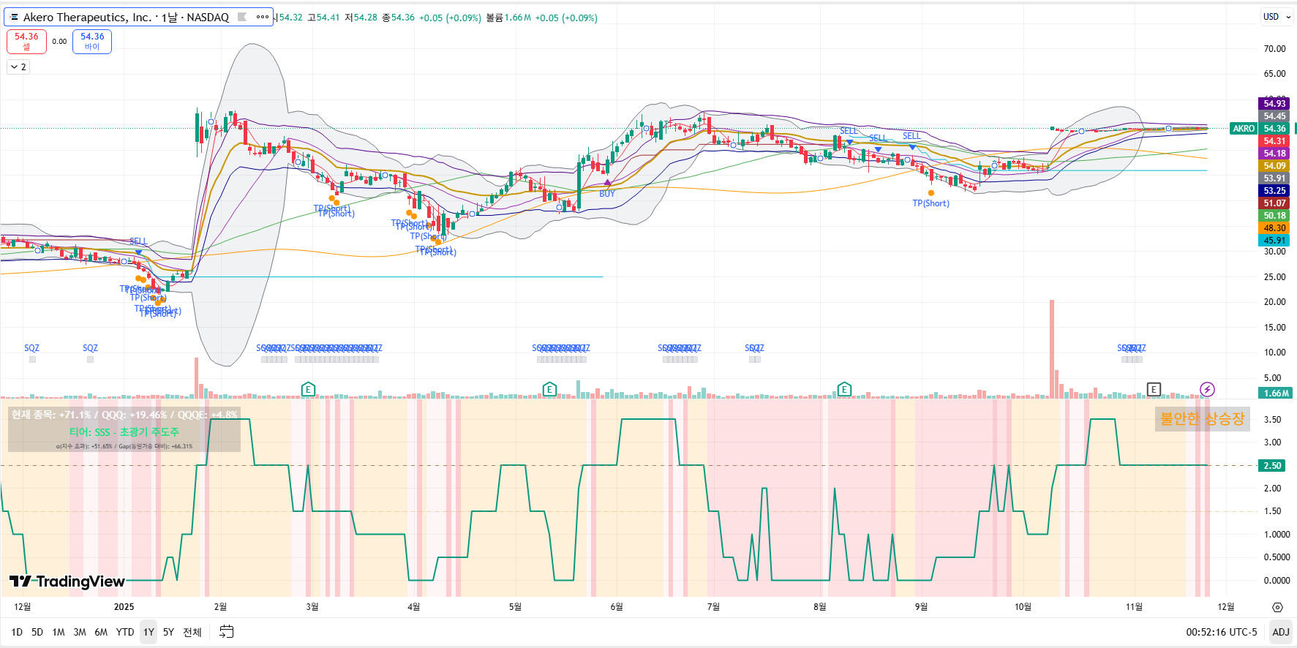Click the 2025 label on the time axis
Image resolution: width=1297 pixels, height=648 pixels.
[x=124, y=607]
